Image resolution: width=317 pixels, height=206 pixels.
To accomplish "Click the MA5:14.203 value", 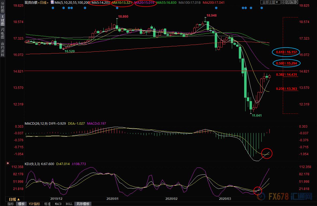I will click(x=101, y=3).
